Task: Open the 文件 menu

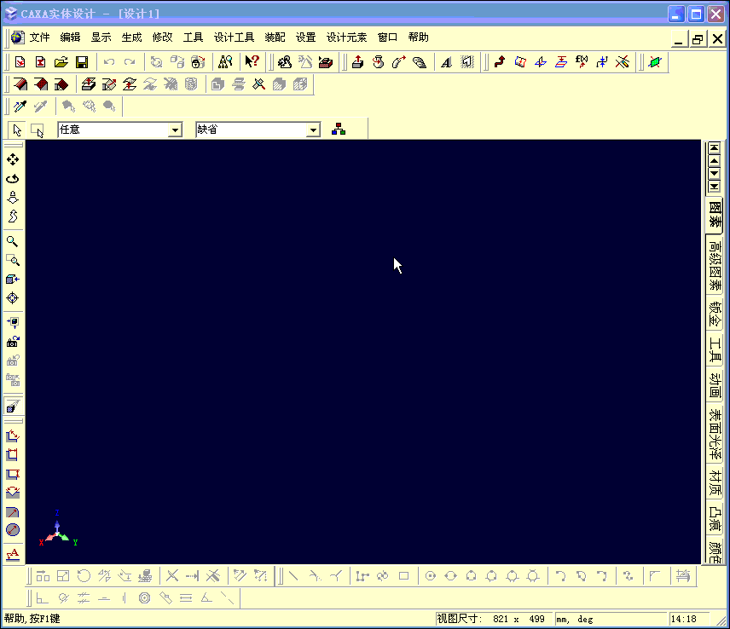Action: pyautogui.click(x=39, y=38)
